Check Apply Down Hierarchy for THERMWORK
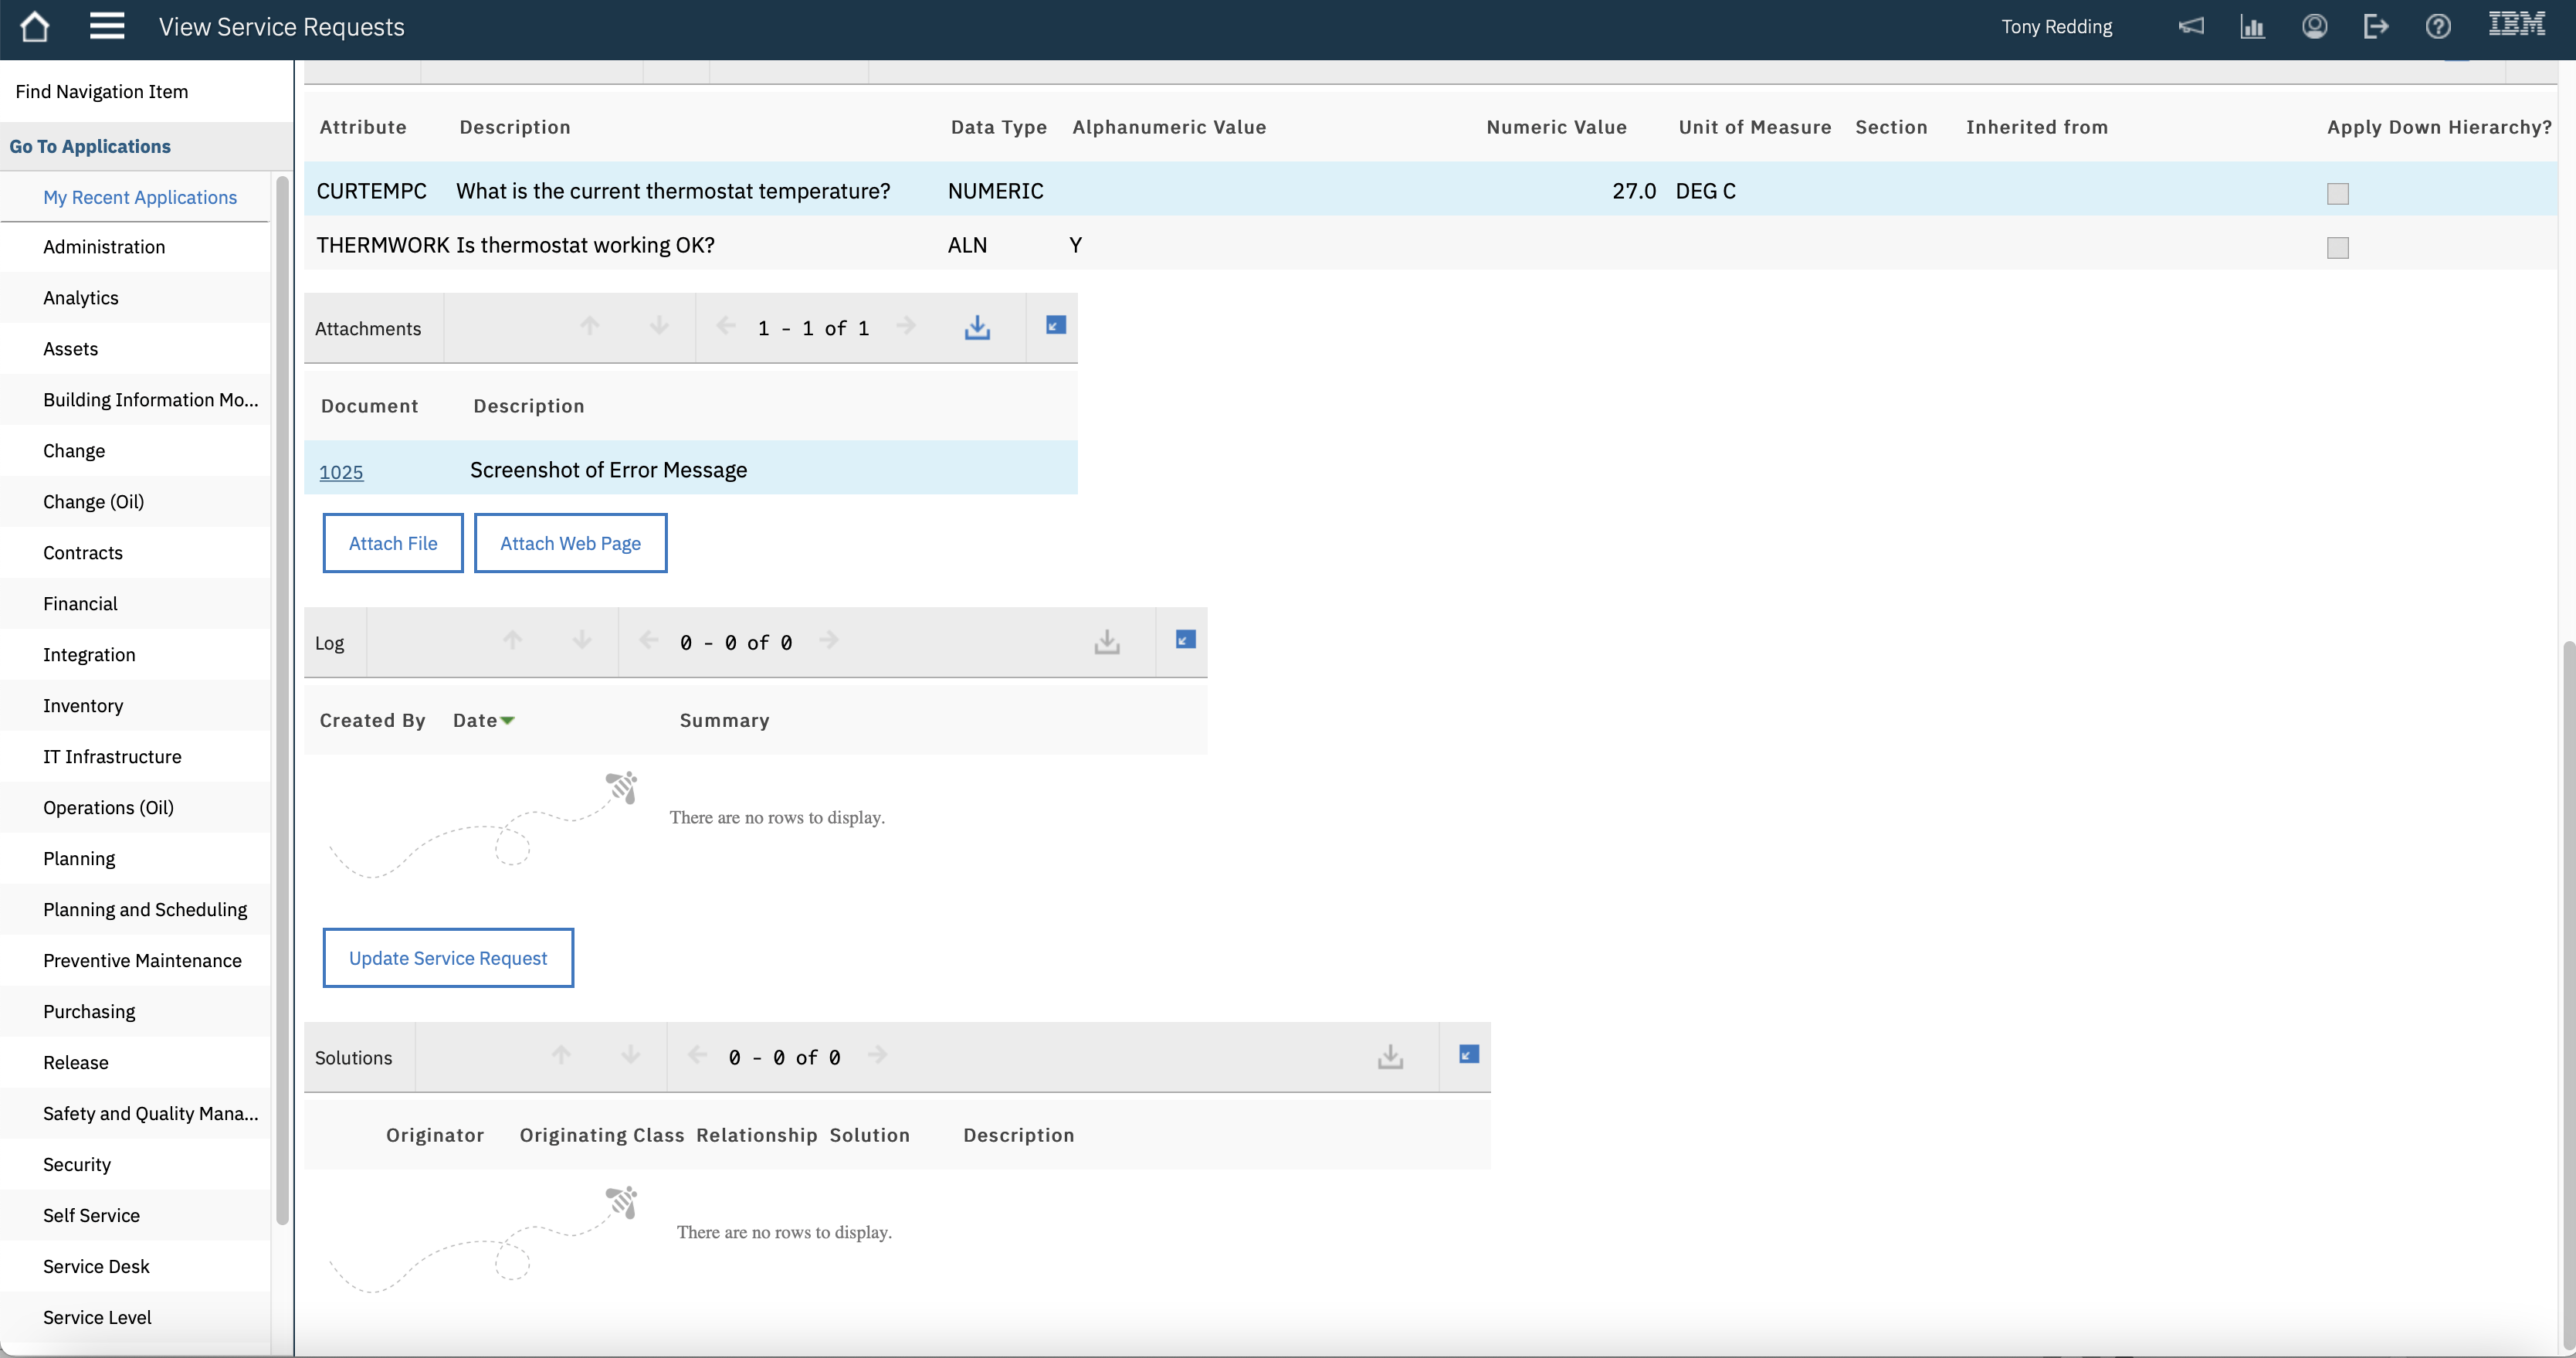This screenshot has height=1358, width=2576. 2338,247
